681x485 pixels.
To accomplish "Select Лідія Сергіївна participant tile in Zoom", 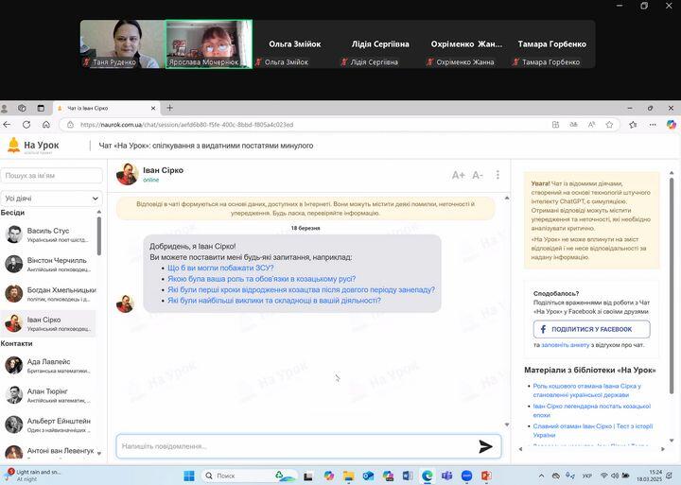I will [x=380, y=43].
